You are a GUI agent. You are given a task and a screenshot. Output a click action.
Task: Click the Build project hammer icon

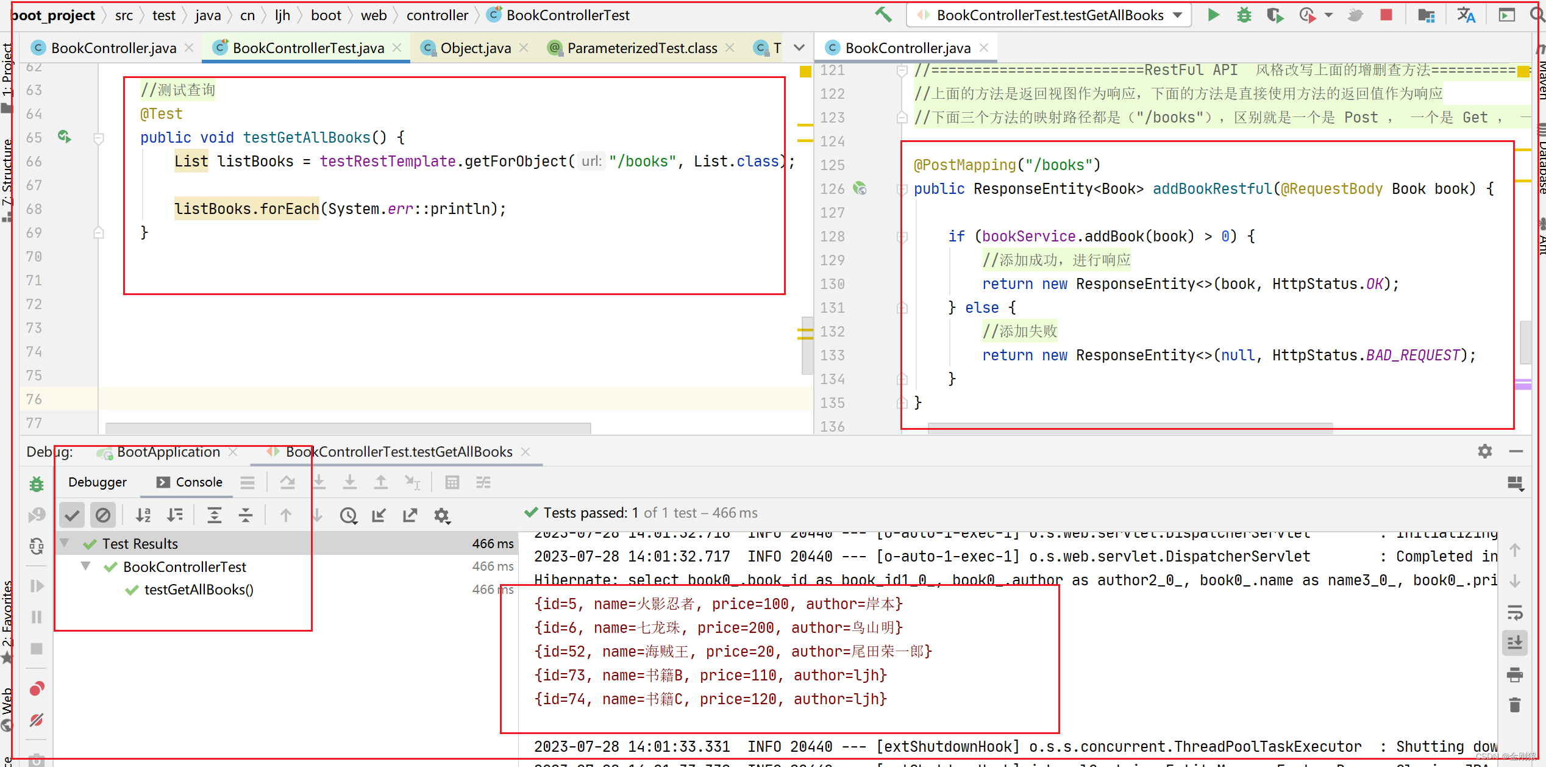(884, 15)
